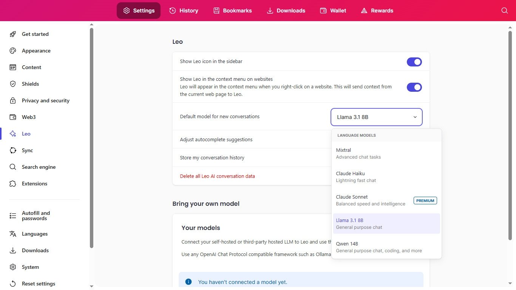The width and height of the screenshot is (516, 290).
Task: Click the Content icon in sidebar
Action: coord(13,67)
